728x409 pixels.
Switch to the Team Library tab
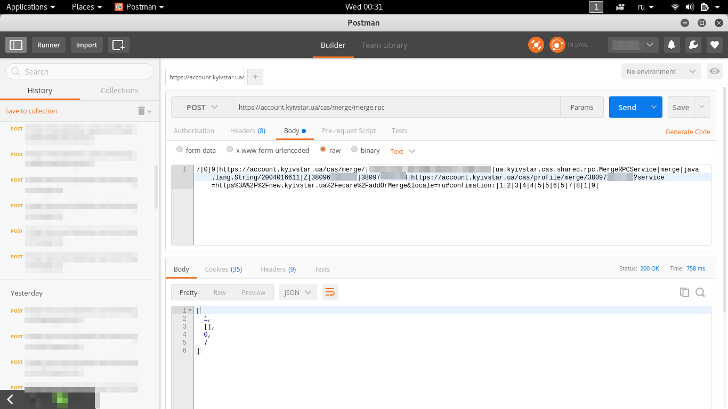click(384, 45)
